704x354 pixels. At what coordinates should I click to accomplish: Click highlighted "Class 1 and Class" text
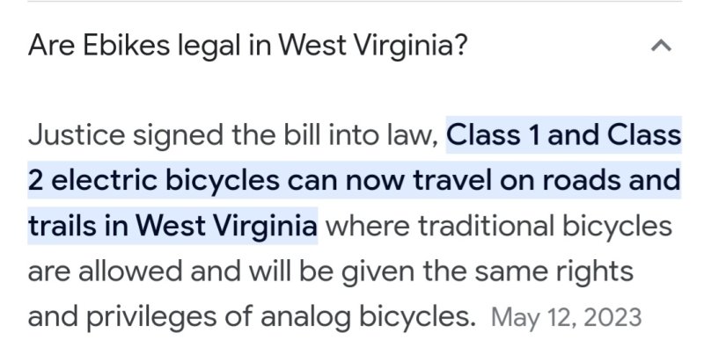pyautogui.click(x=564, y=136)
